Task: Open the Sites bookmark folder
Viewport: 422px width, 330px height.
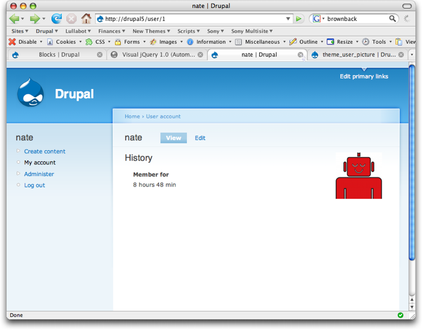Action: click(x=20, y=31)
